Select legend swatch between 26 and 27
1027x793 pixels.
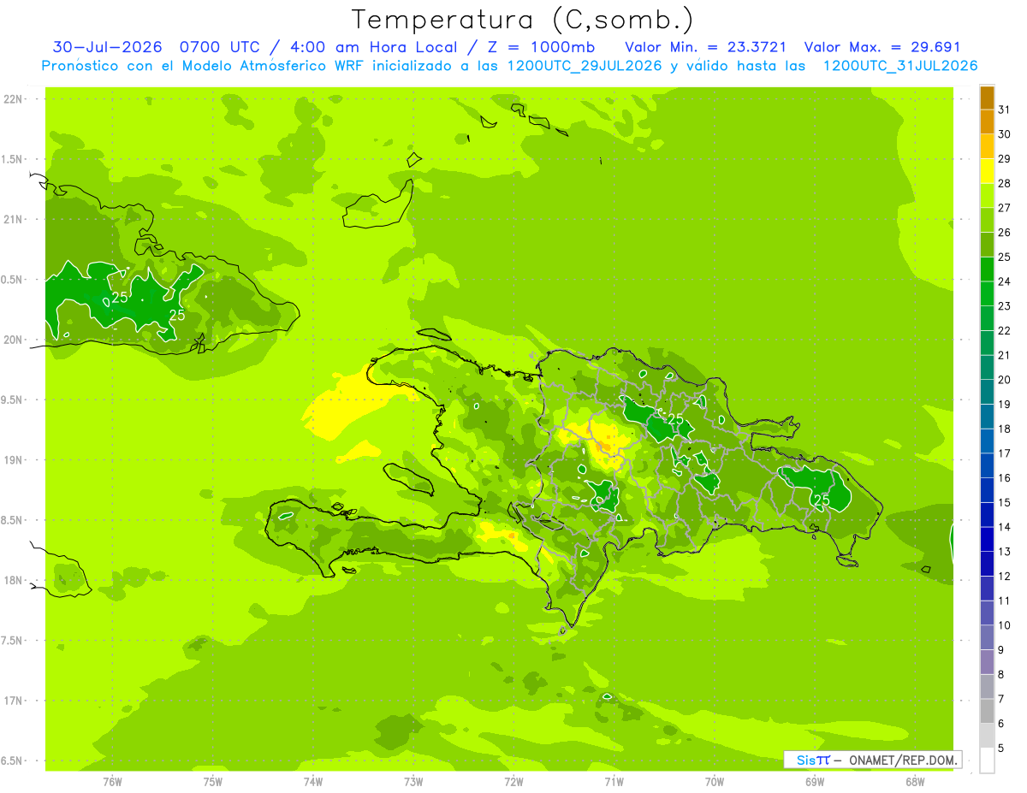[987, 221]
